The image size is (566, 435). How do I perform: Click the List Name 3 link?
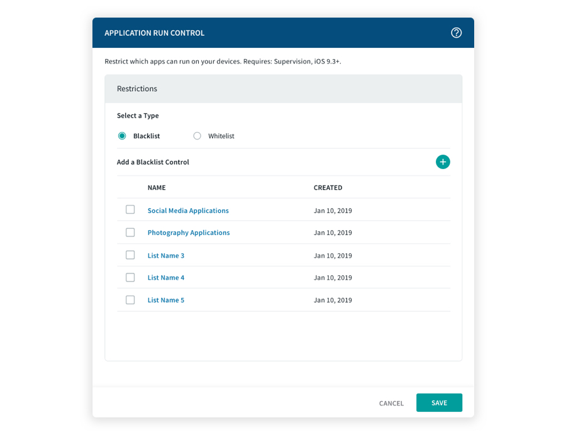[166, 256]
